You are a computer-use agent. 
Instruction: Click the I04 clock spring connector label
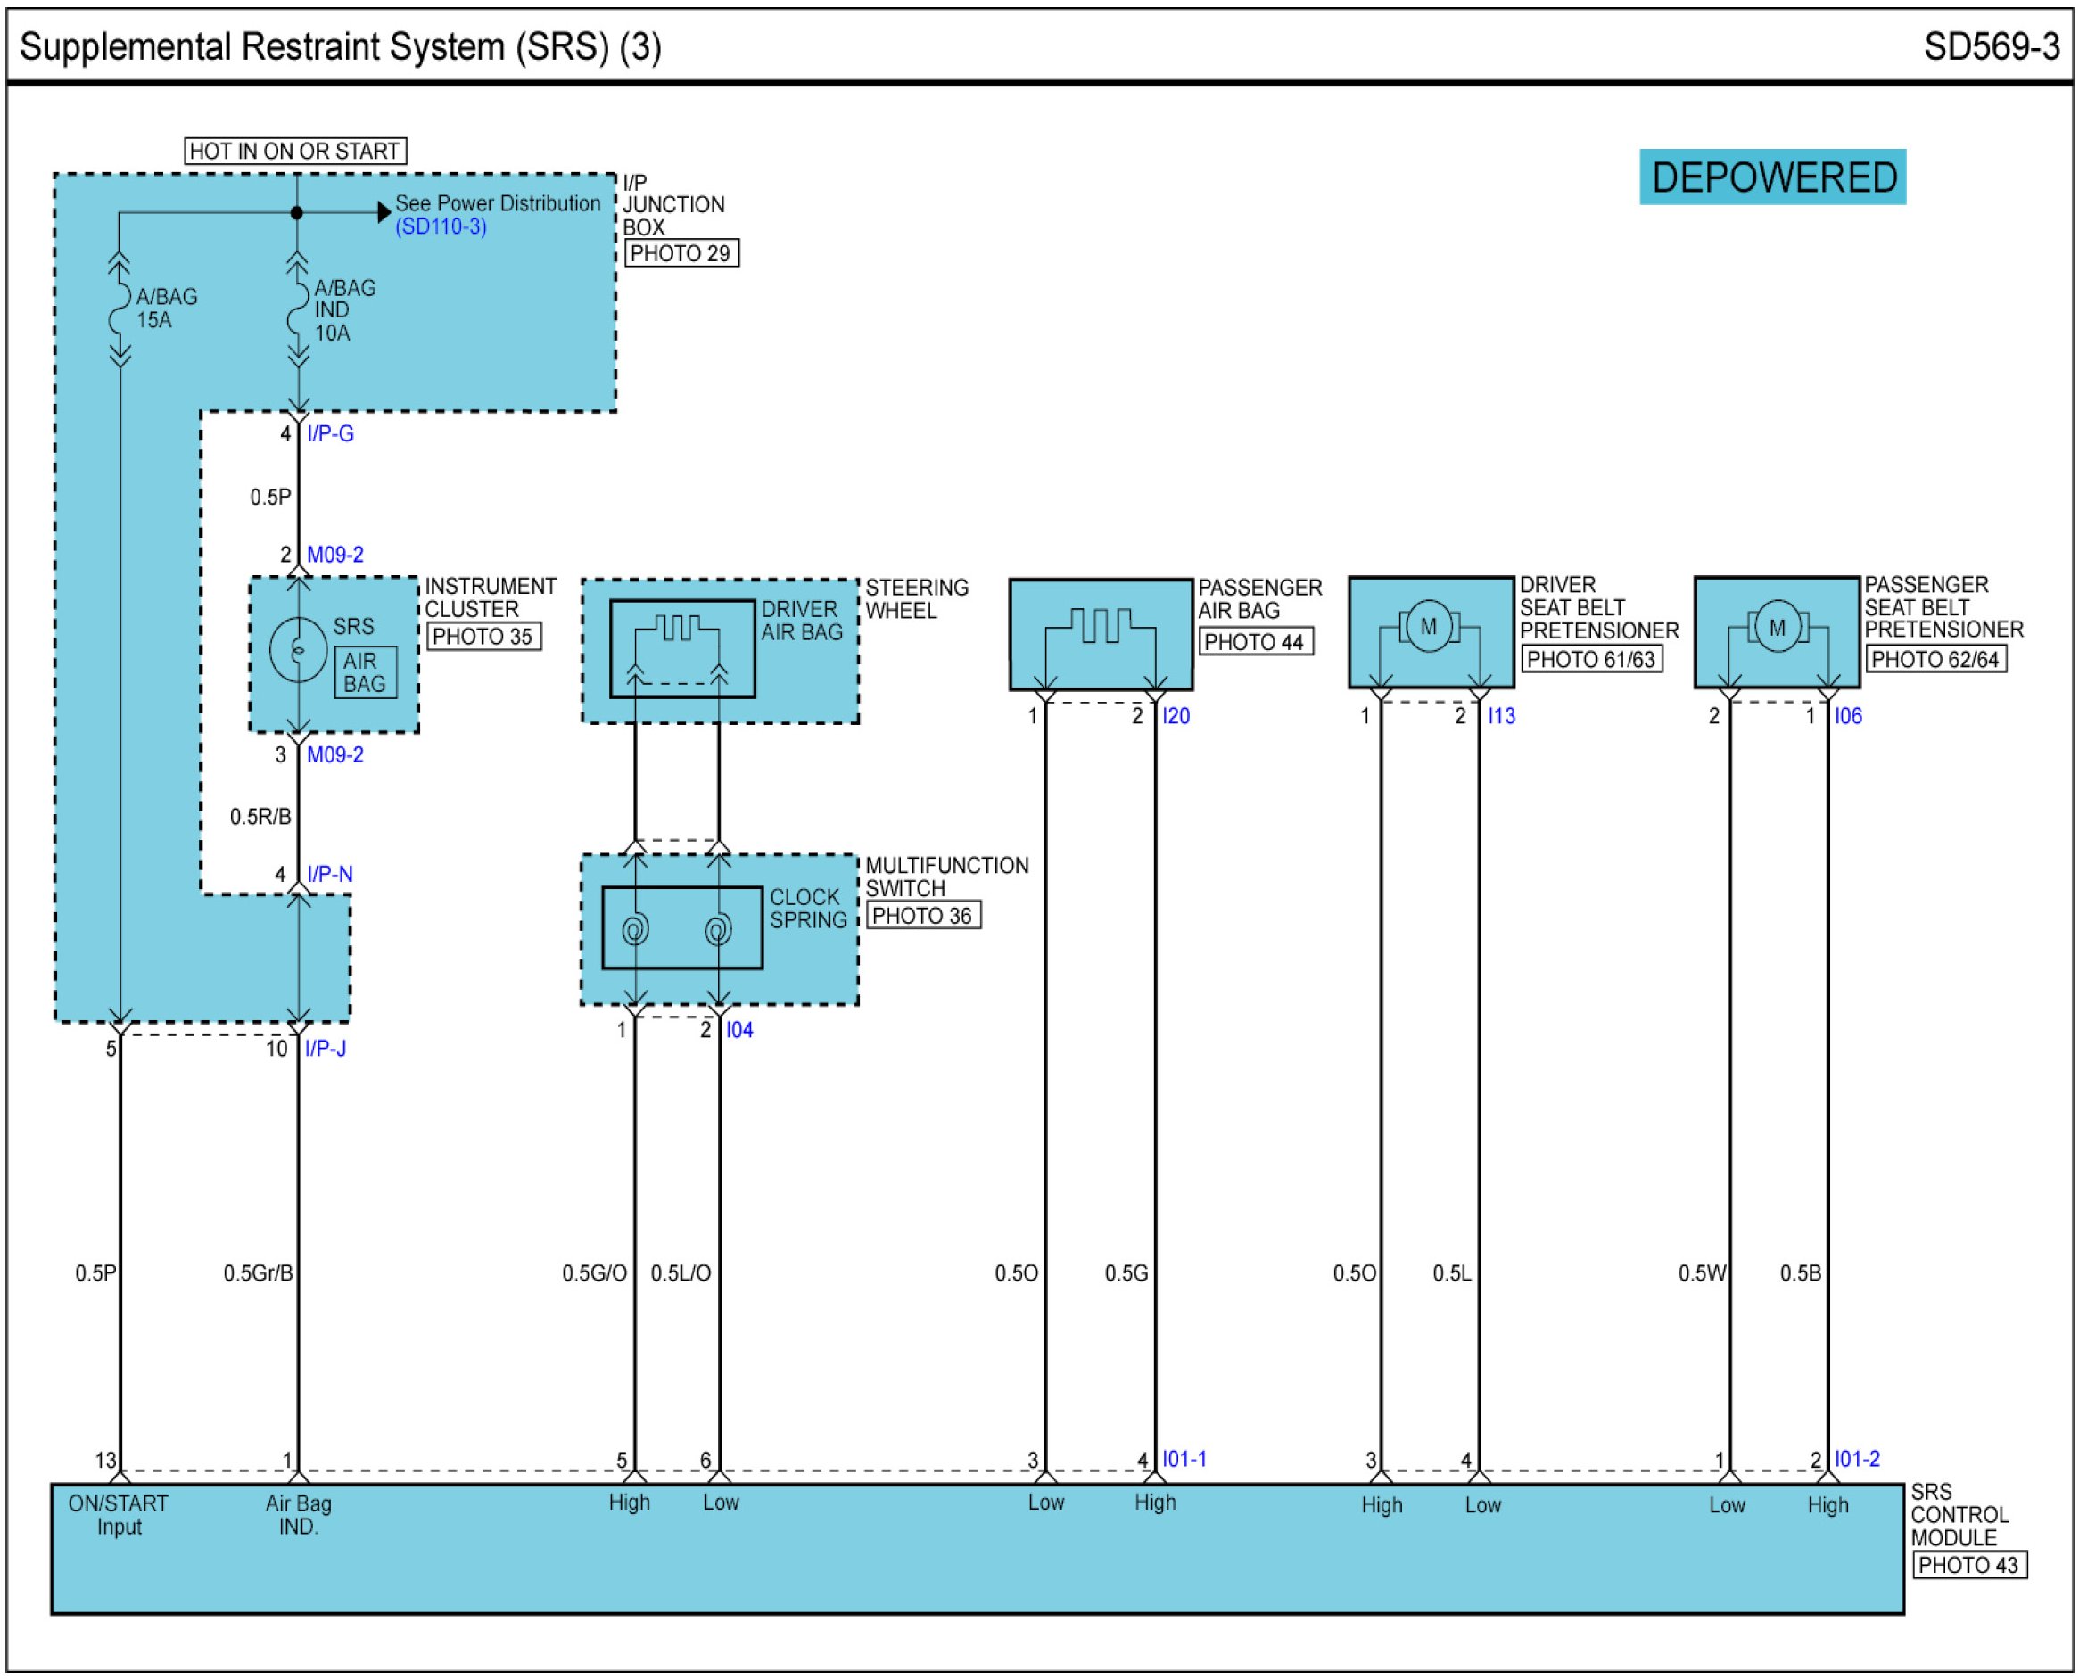pos(738,1030)
